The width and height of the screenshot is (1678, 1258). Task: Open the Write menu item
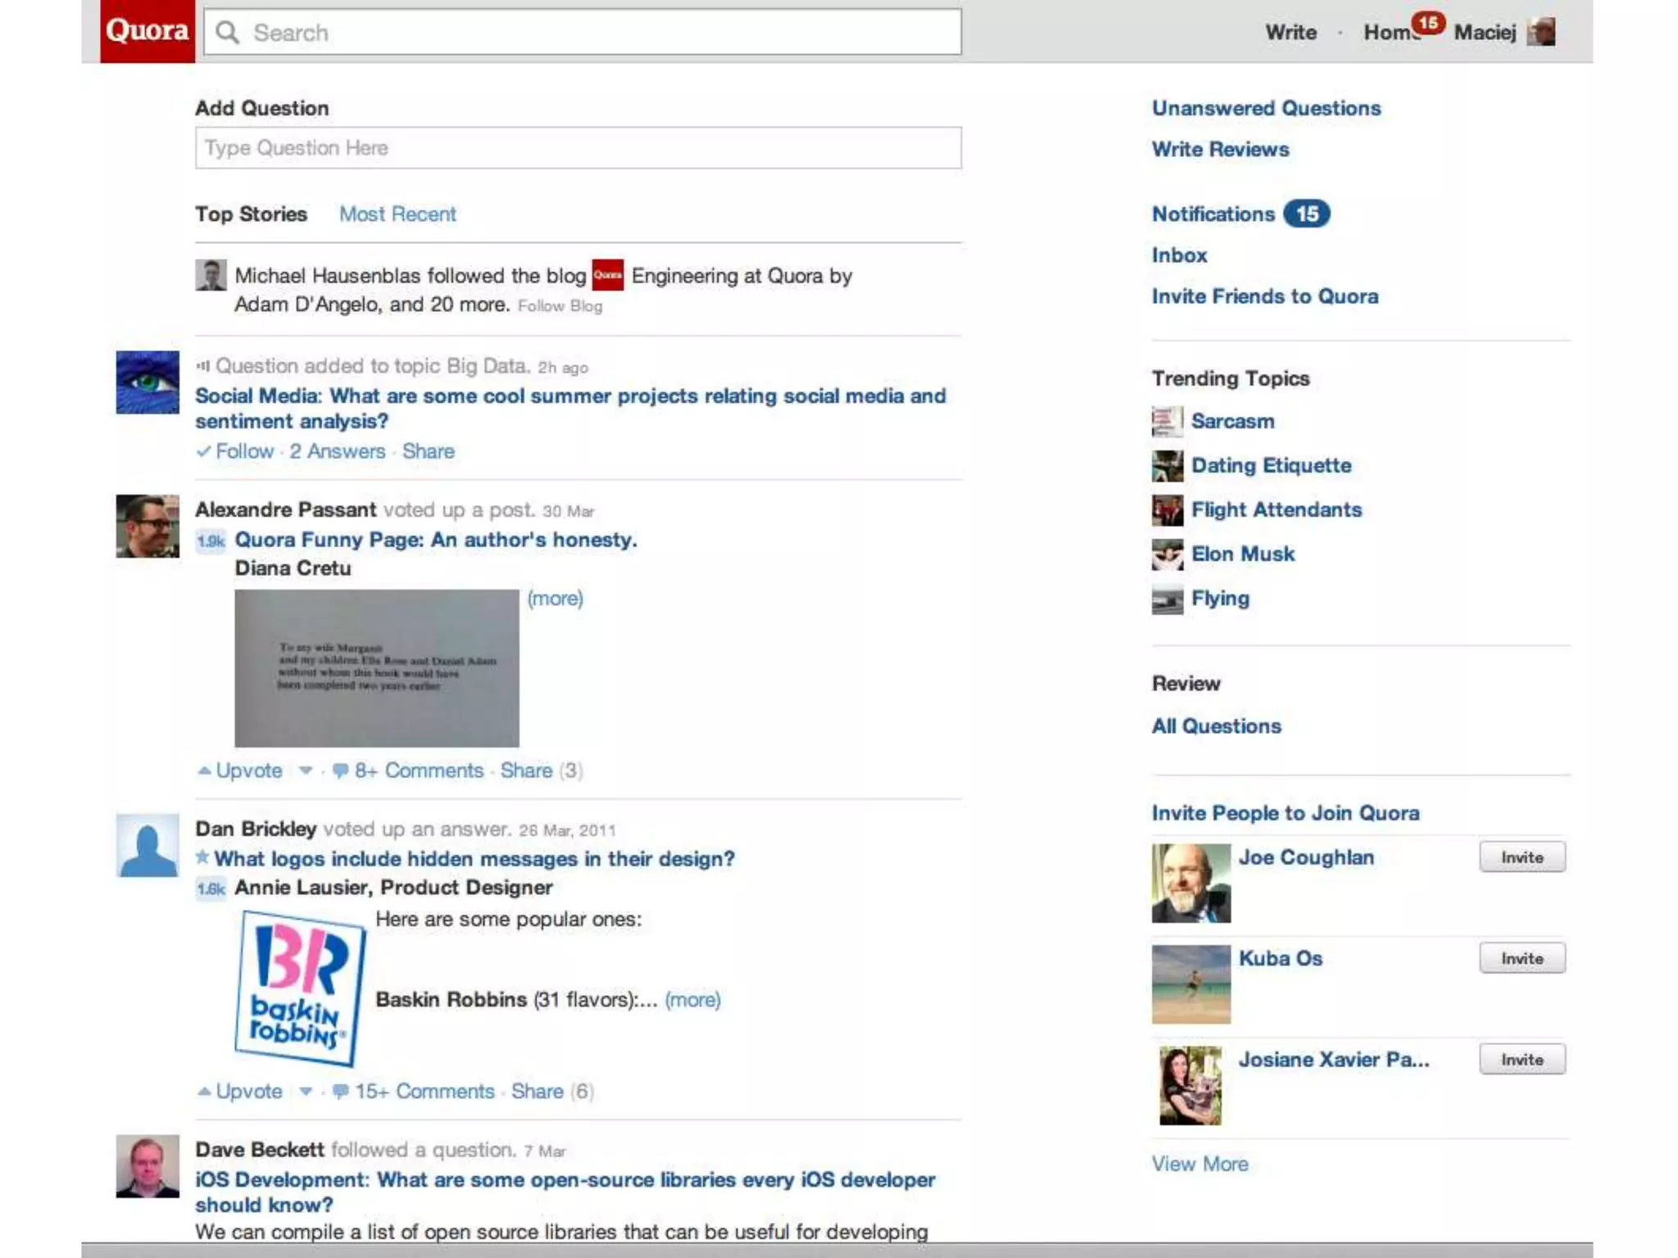point(1290,33)
